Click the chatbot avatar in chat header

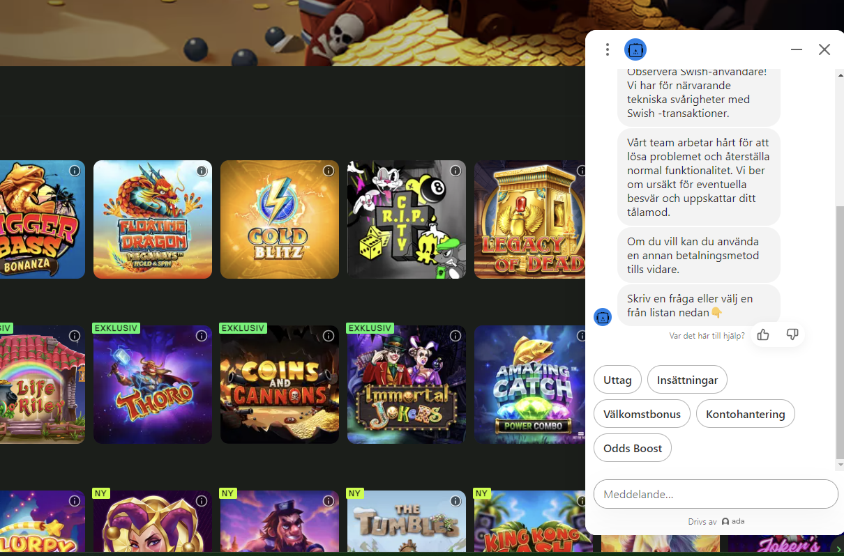(x=635, y=49)
